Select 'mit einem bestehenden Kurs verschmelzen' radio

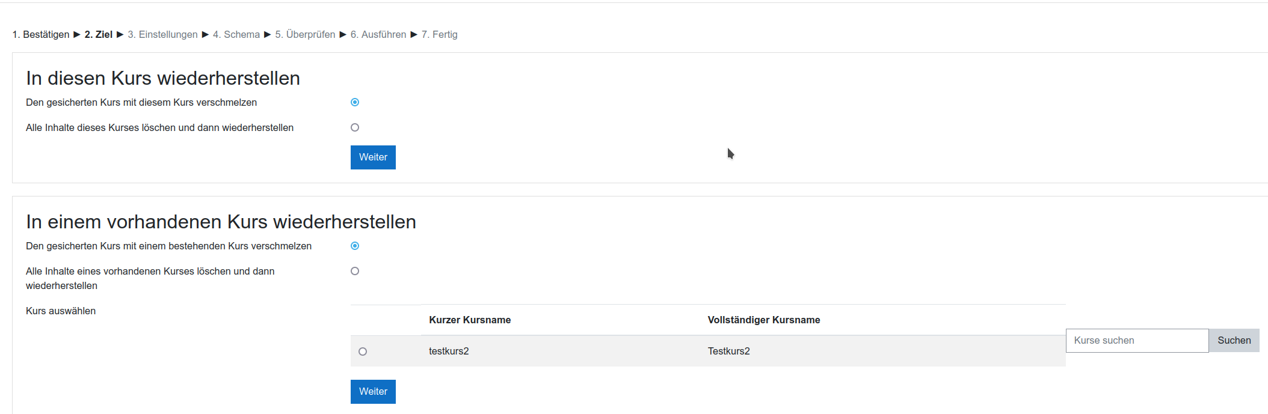click(355, 246)
